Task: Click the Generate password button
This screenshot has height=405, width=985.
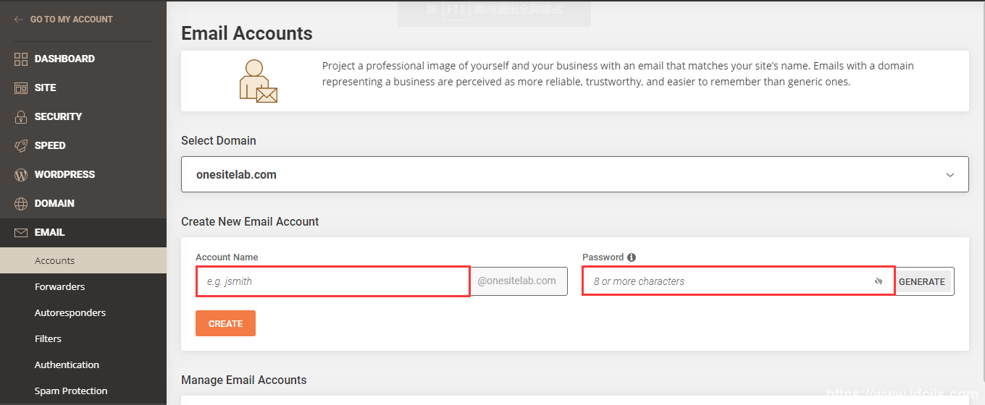Action: 922,282
